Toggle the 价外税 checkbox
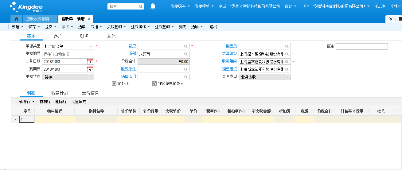The image size is (402, 170). pyautogui.click(x=114, y=83)
